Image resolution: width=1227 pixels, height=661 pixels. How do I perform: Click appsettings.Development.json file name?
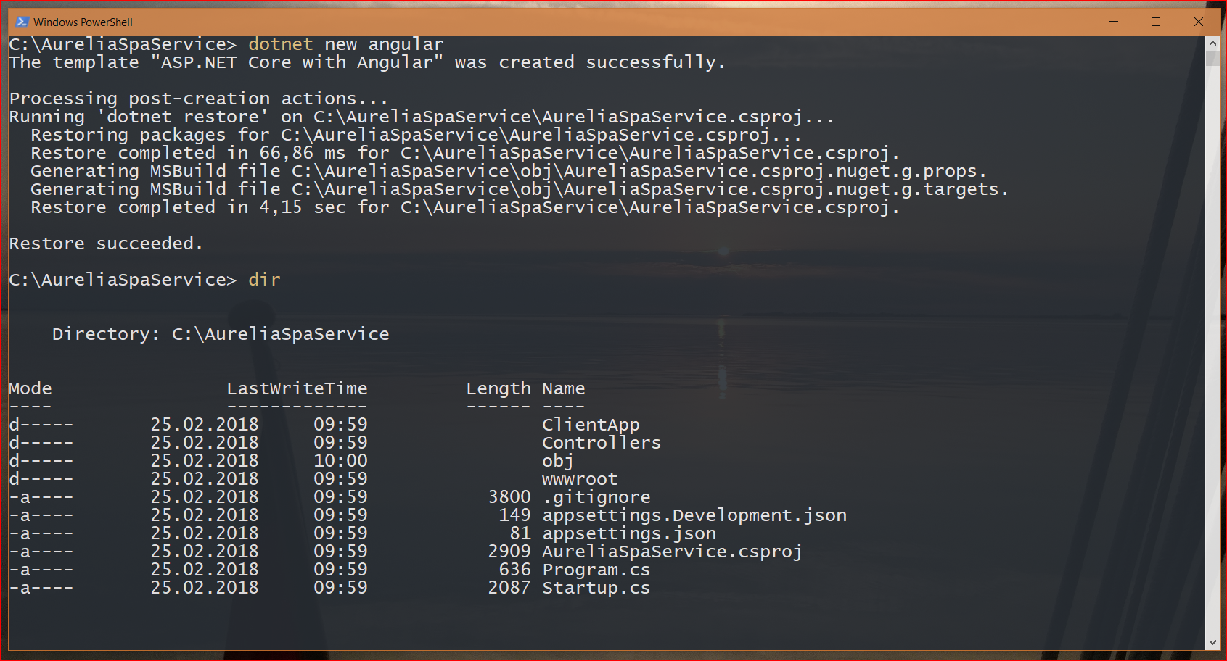694,515
